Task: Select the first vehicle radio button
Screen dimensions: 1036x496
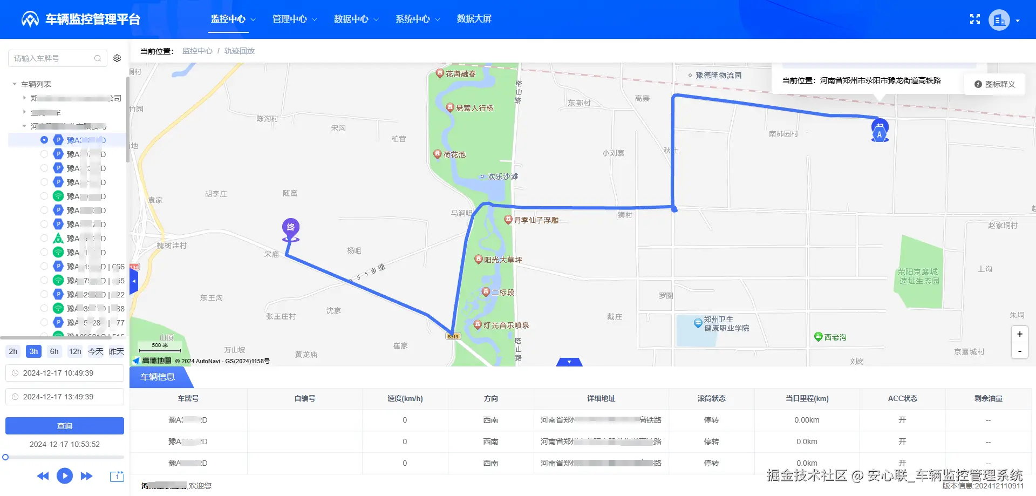Action: click(44, 140)
